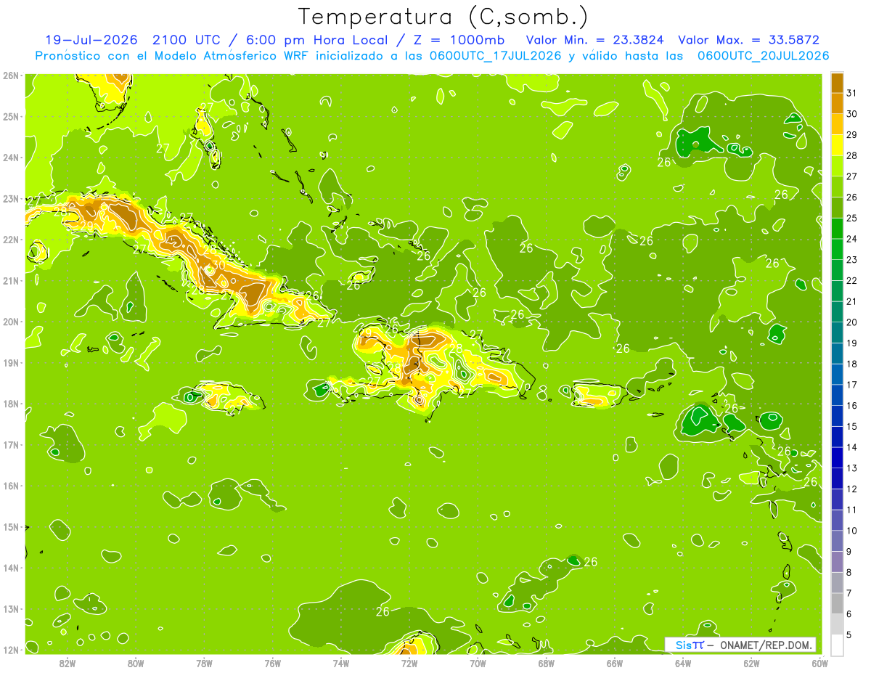Click the 24N latitude label

tap(10, 158)
